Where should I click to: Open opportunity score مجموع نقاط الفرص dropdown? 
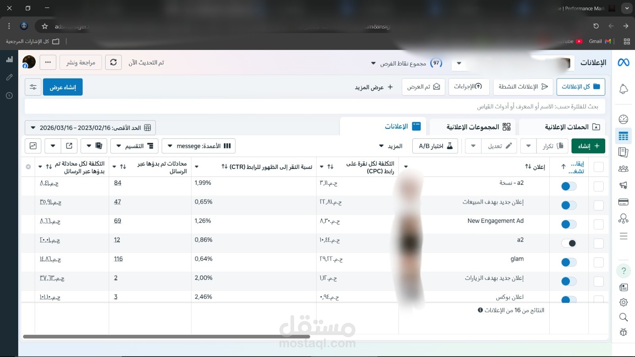[x=406, y=63]
